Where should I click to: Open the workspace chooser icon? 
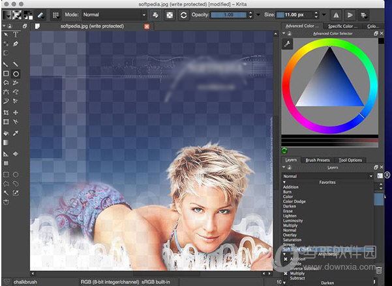coord(364,15)
